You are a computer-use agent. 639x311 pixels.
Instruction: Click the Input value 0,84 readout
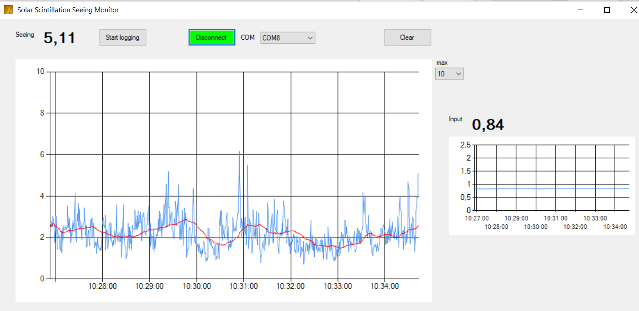[x=488, y=124]
